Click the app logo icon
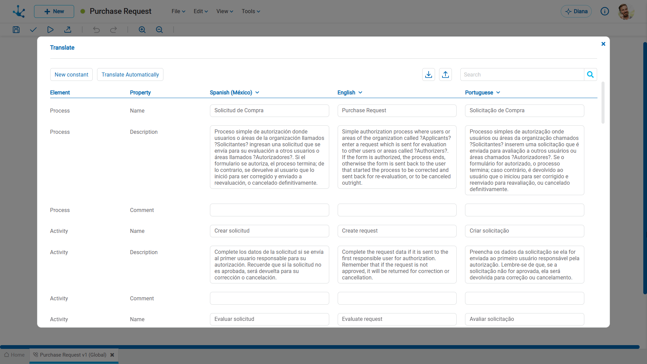Viewport: 647px width, 364px height. click(19, 11)
